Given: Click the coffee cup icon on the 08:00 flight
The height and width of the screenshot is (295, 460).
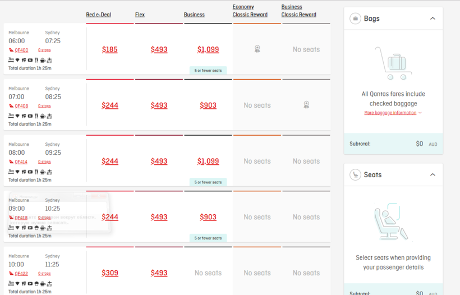Looking at the screenshot, I should pos(43,172).
